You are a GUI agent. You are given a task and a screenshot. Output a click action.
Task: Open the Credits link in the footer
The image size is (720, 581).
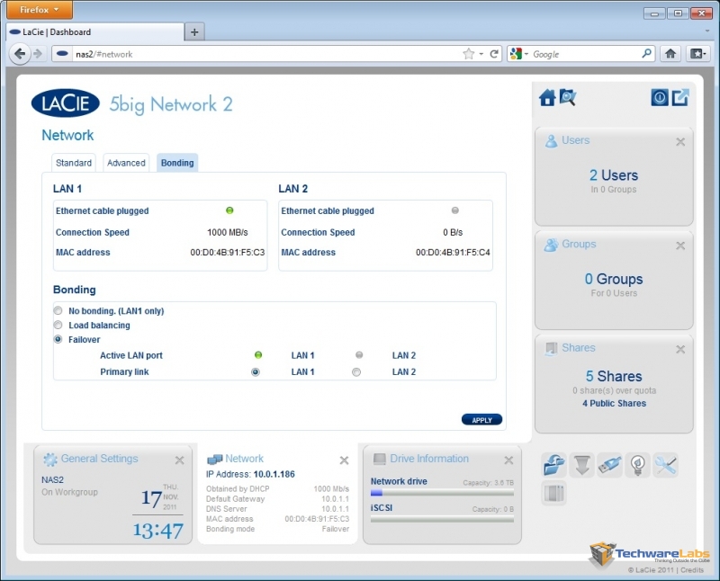point(692,570)
